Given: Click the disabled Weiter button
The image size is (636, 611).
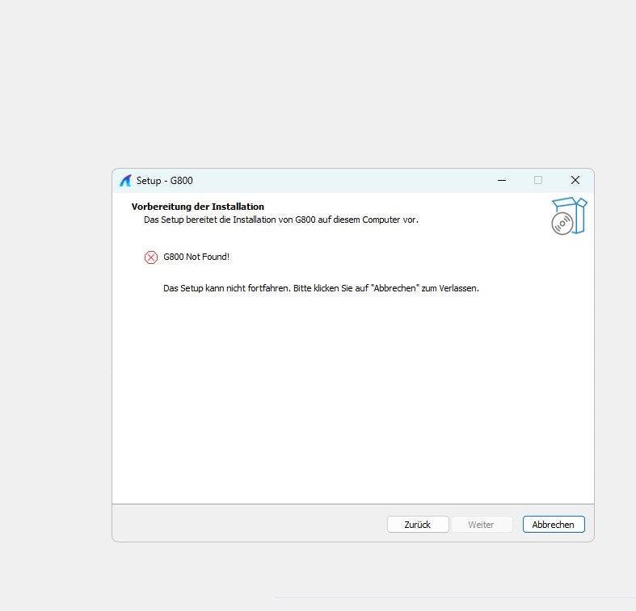Looking at the screenshot, I should (x=481, y=525).
